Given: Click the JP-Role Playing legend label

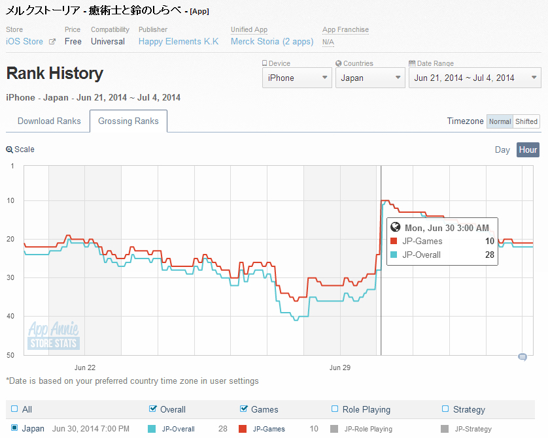Looking at the screenshot, I should [368, 429].
